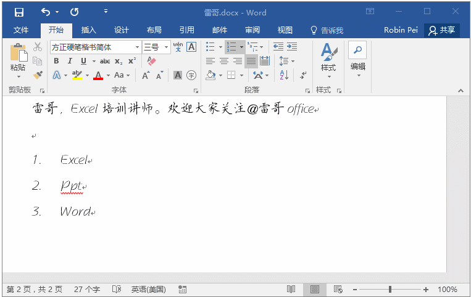Image resolution: width=471 pixels, height=297 pixels.
Task: Apply borders icon
Action: (231, 75)
